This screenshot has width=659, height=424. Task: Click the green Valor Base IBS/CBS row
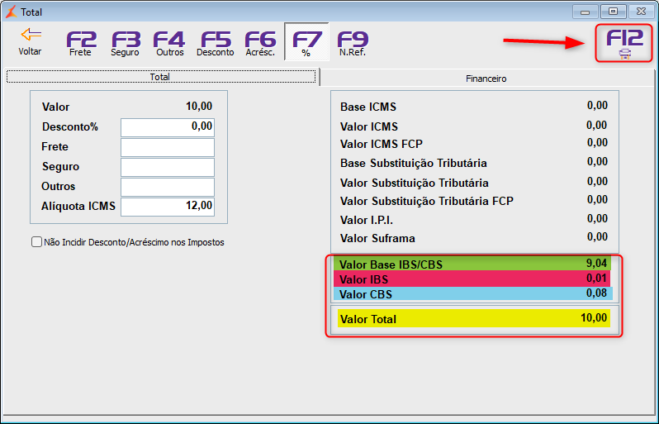point(472,264)
